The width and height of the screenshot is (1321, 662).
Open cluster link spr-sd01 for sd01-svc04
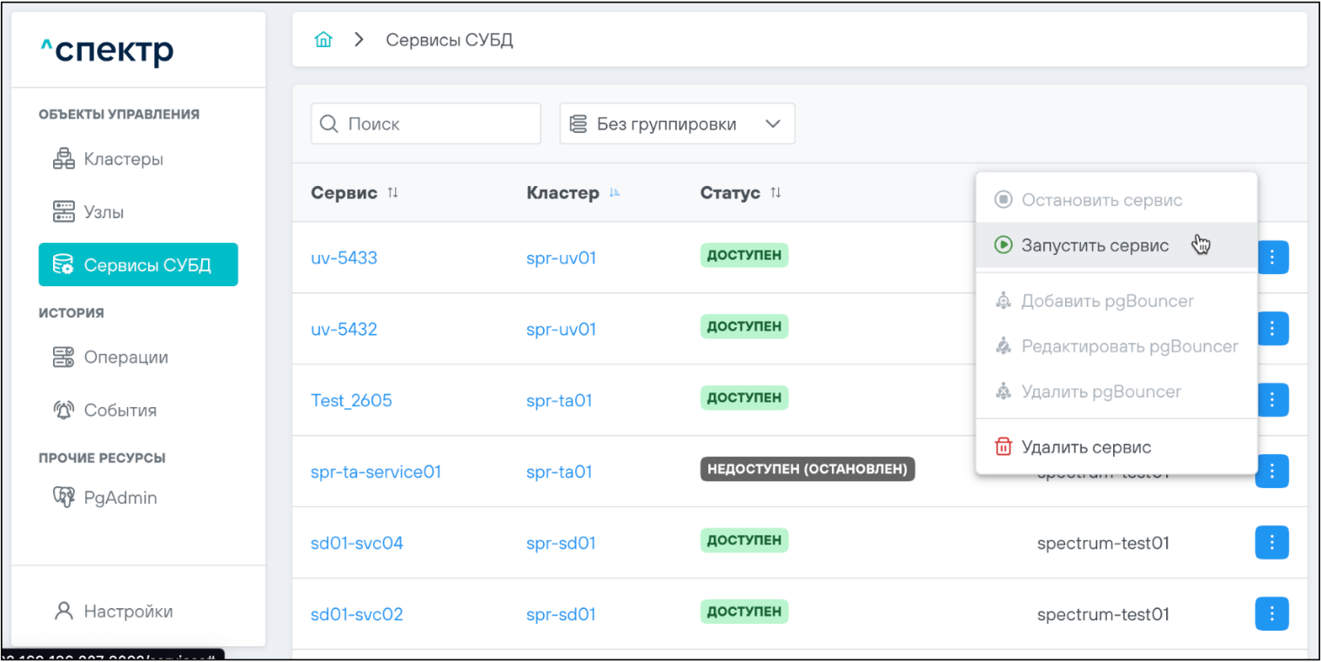point(560,544)
